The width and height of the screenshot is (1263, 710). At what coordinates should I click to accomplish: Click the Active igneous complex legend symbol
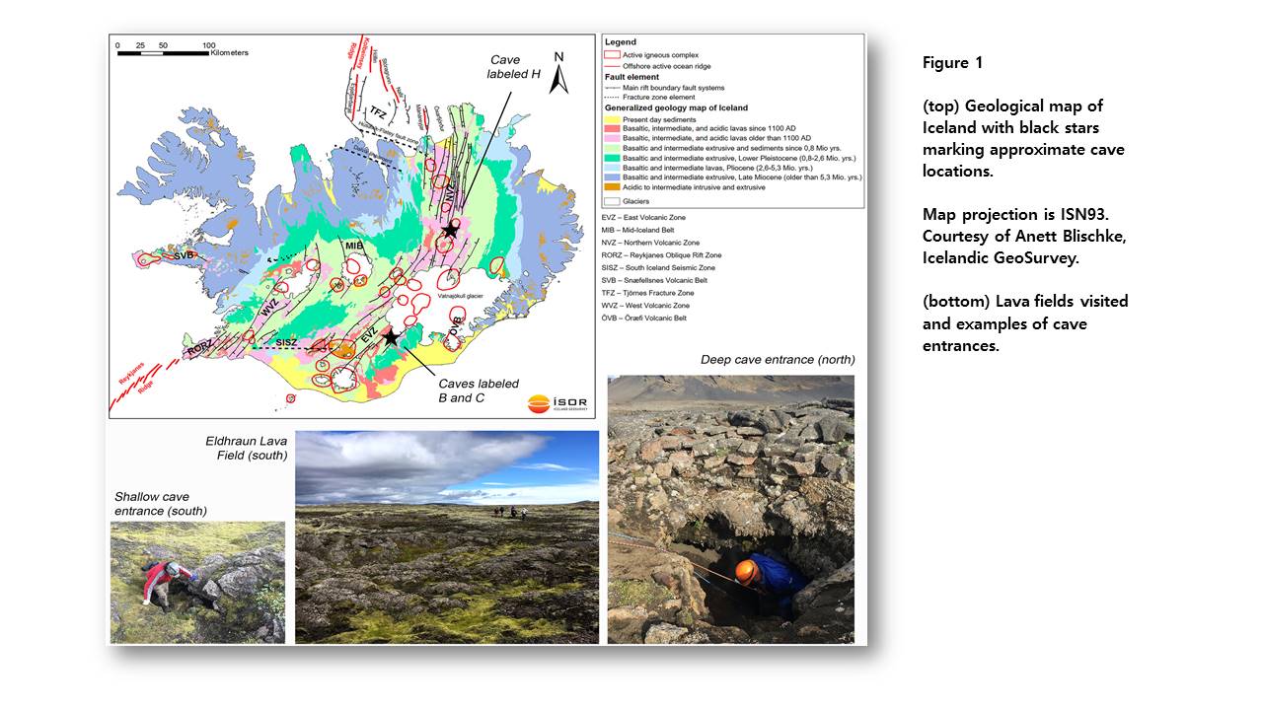(612, 54)
